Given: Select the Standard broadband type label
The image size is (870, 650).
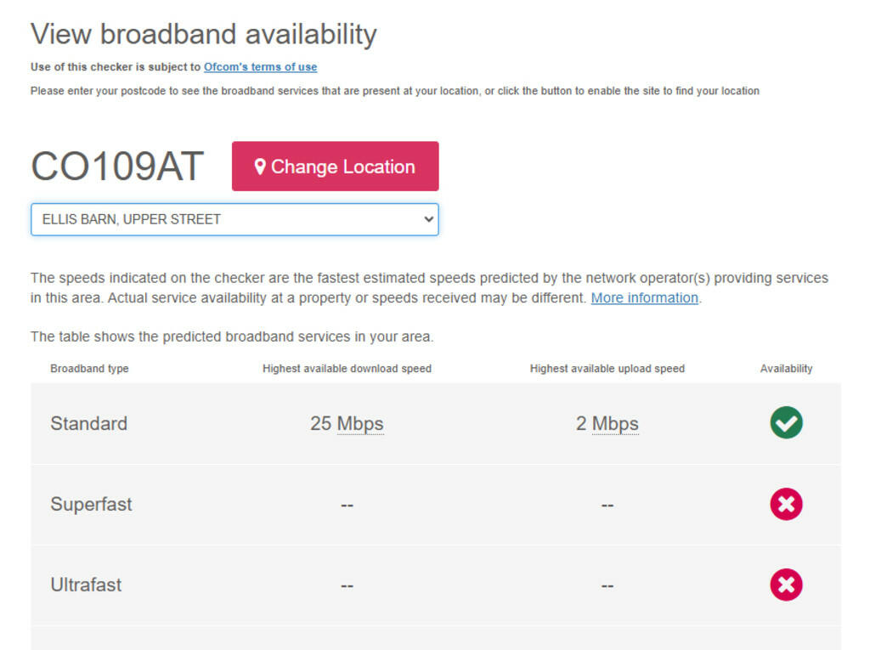Looking at the screenshot, I should [88, 423].
